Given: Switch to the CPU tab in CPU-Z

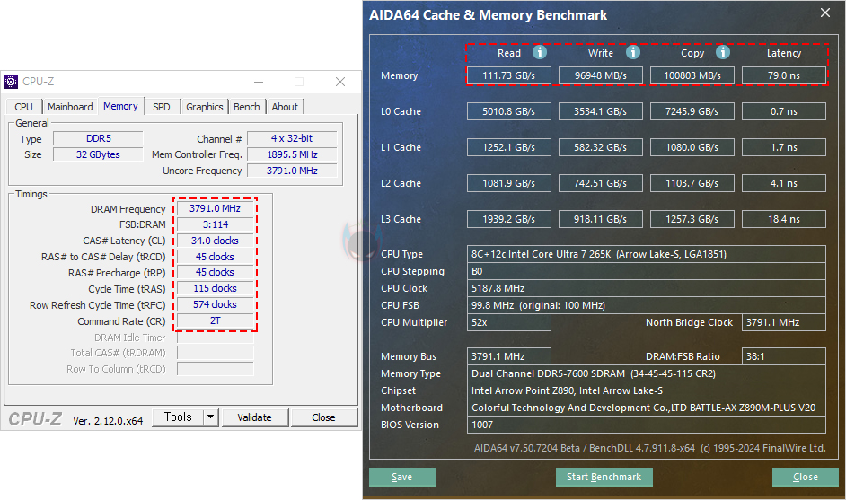Looking at the screenshot, I should coord(23,107).
